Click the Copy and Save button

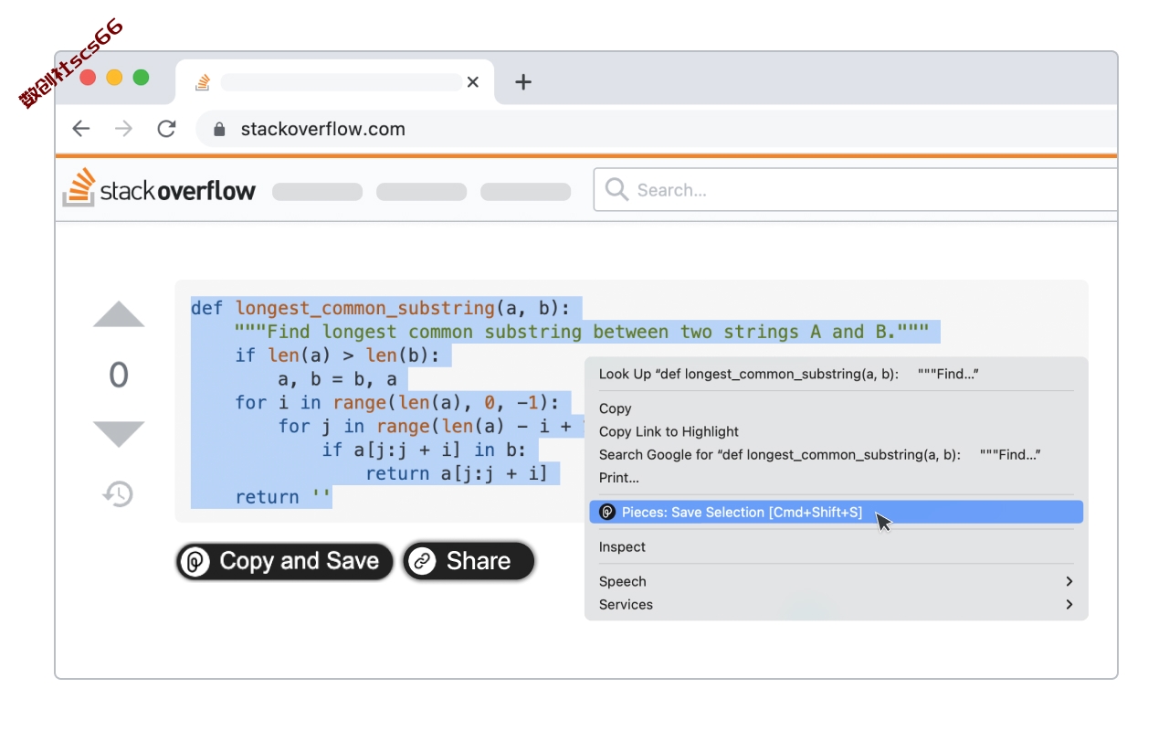click(284, 561)
